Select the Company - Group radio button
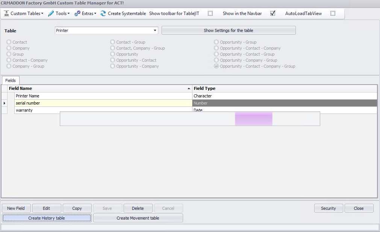 9,66
